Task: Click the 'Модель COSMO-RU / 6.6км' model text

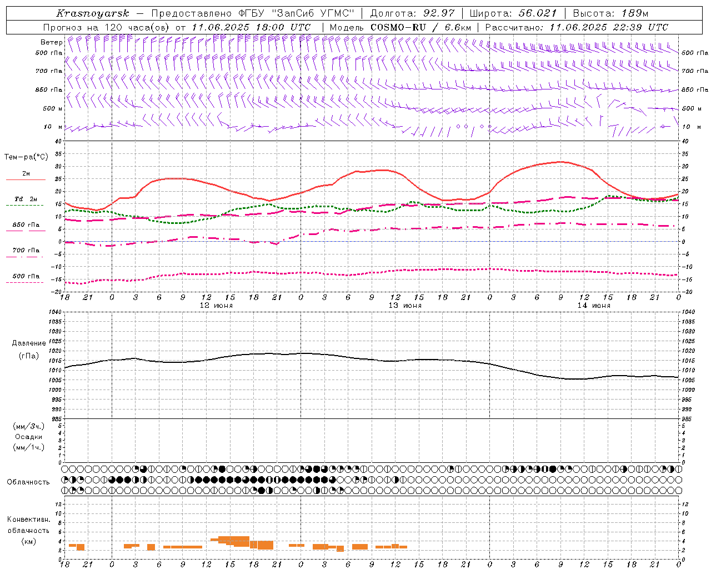Action: pyautogui.click(x=400, y=27)
